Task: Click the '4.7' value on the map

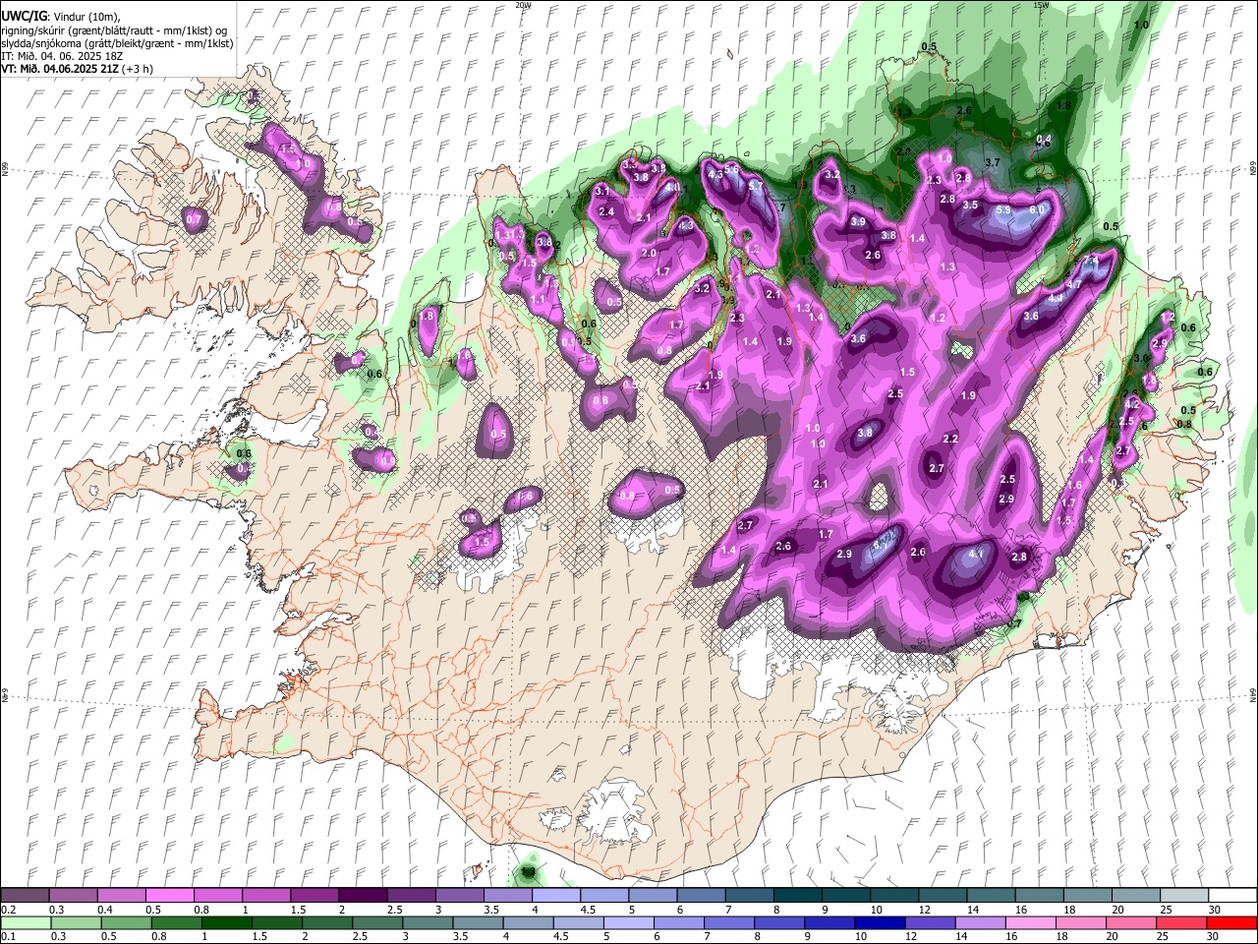Action: pos(1074,285)
